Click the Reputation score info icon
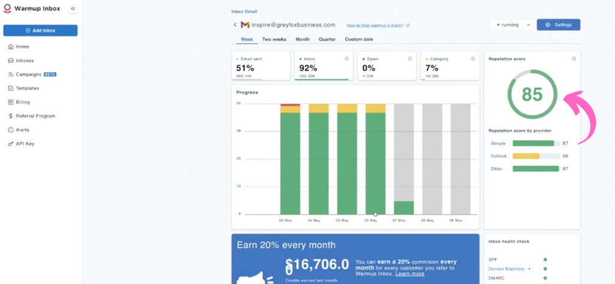 [x=574, y=59]
